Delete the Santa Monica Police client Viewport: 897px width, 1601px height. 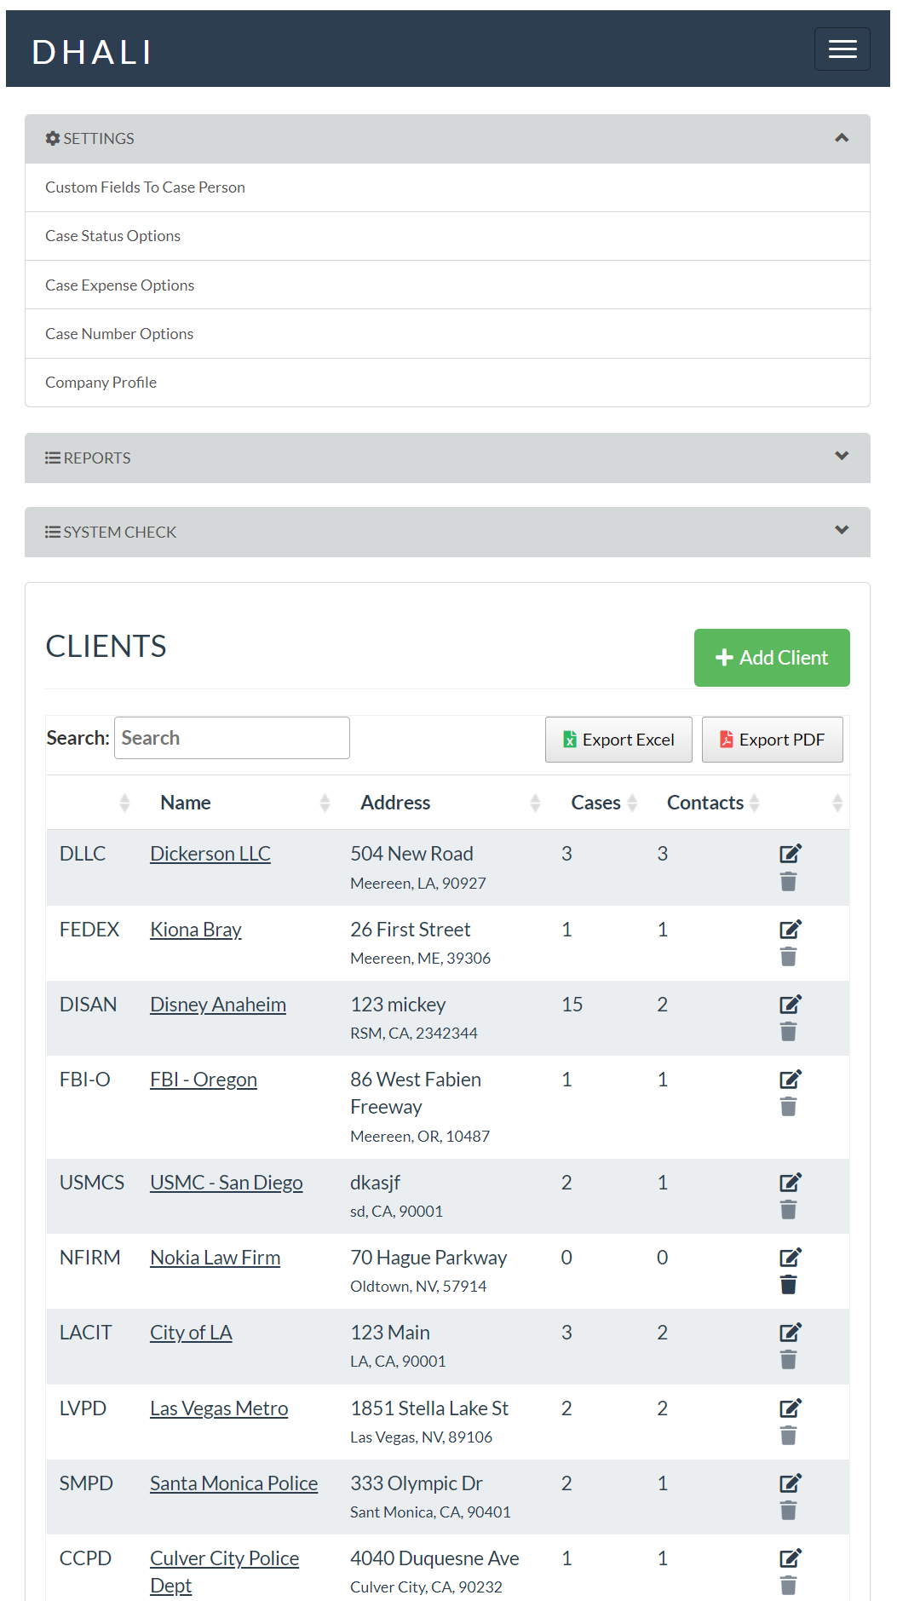(x=788, y=1511)
